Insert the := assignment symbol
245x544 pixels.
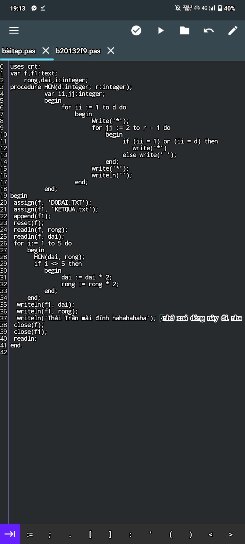[30, 534]
